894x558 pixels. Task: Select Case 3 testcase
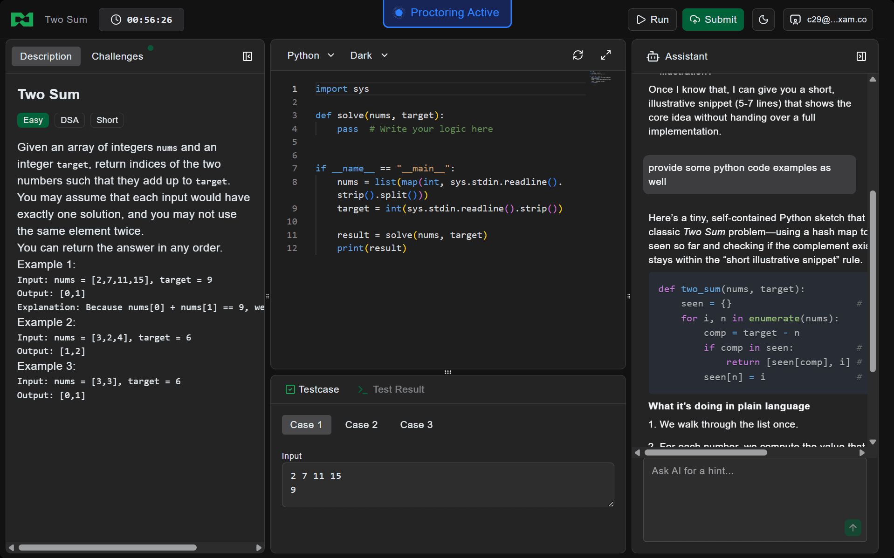click(x=416, y=425)
